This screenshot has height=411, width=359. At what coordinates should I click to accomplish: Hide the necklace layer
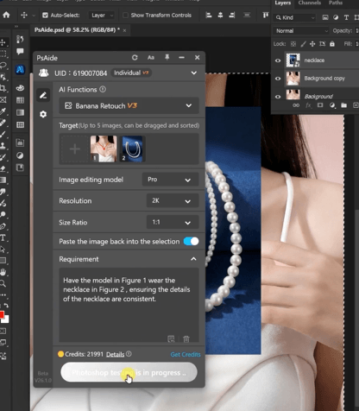(x=278, y=60)
